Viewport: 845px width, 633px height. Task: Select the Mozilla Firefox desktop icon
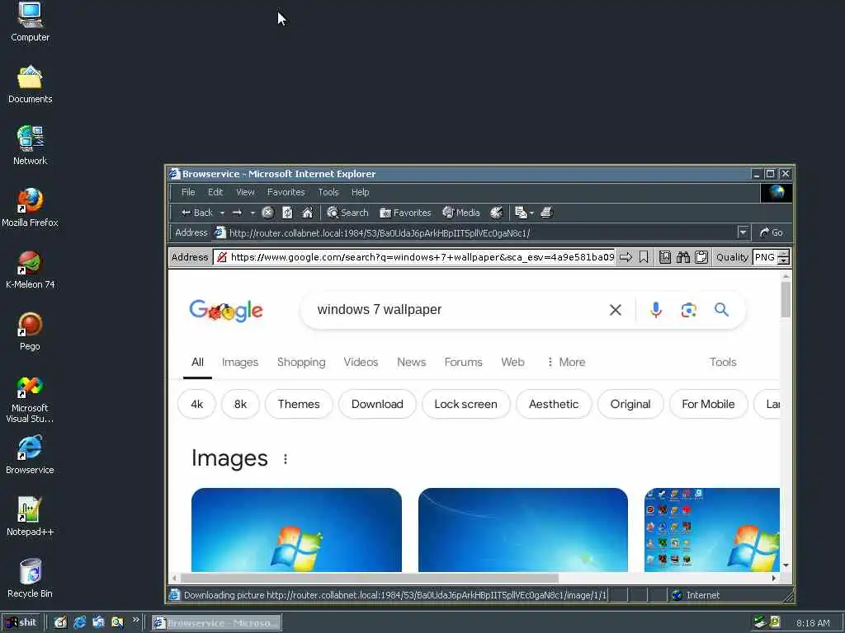[31, 208]
